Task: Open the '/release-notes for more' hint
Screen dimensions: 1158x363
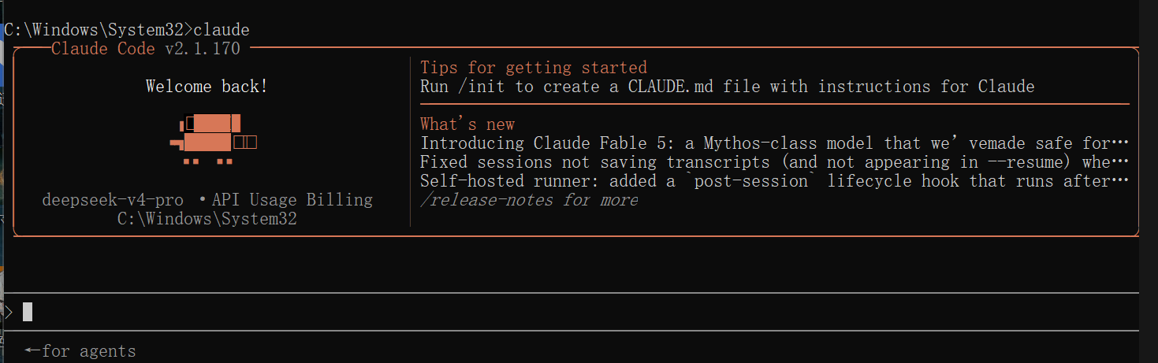Action: pyautogui.click(x=529, y=200)
